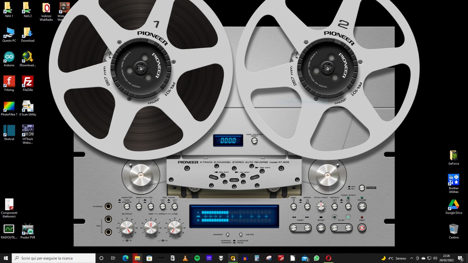468x263 pixels.
Task: Click the fast rewind button
Action: [x=293, y=228]
